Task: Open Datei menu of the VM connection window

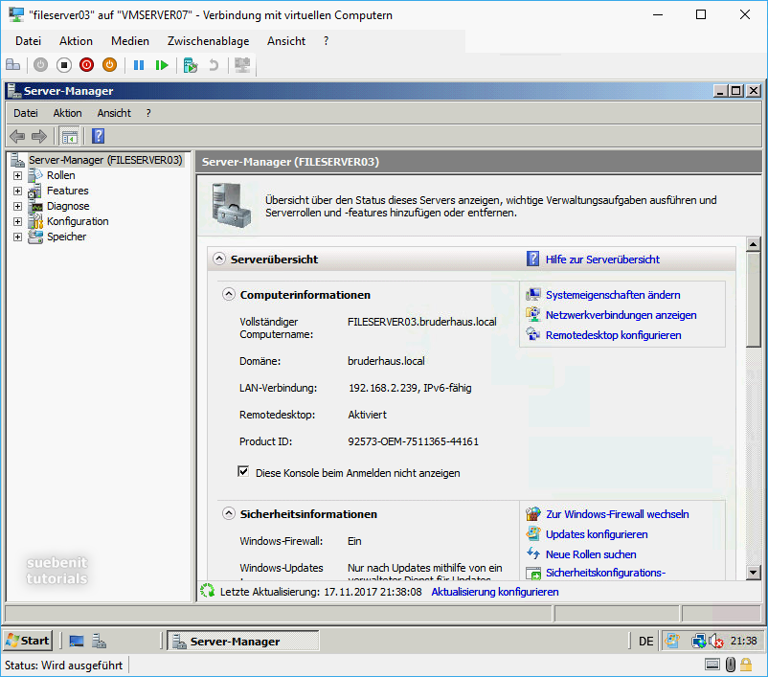Action: pos(29,41)
